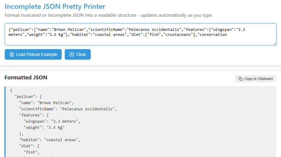
Task: Copy formatted output with Copy to Clipboard
Action: (x=255, y=79)
